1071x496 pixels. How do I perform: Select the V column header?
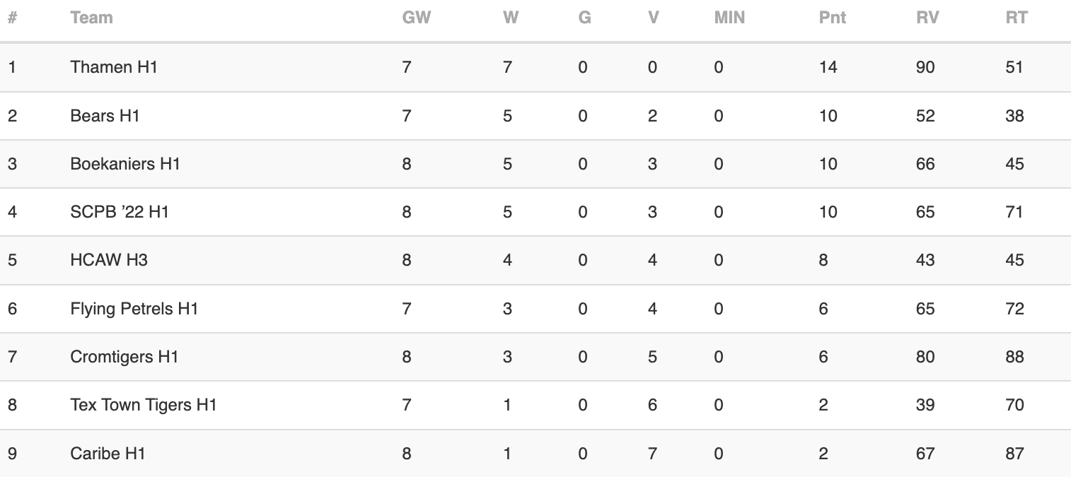click(x=653, y=18)
